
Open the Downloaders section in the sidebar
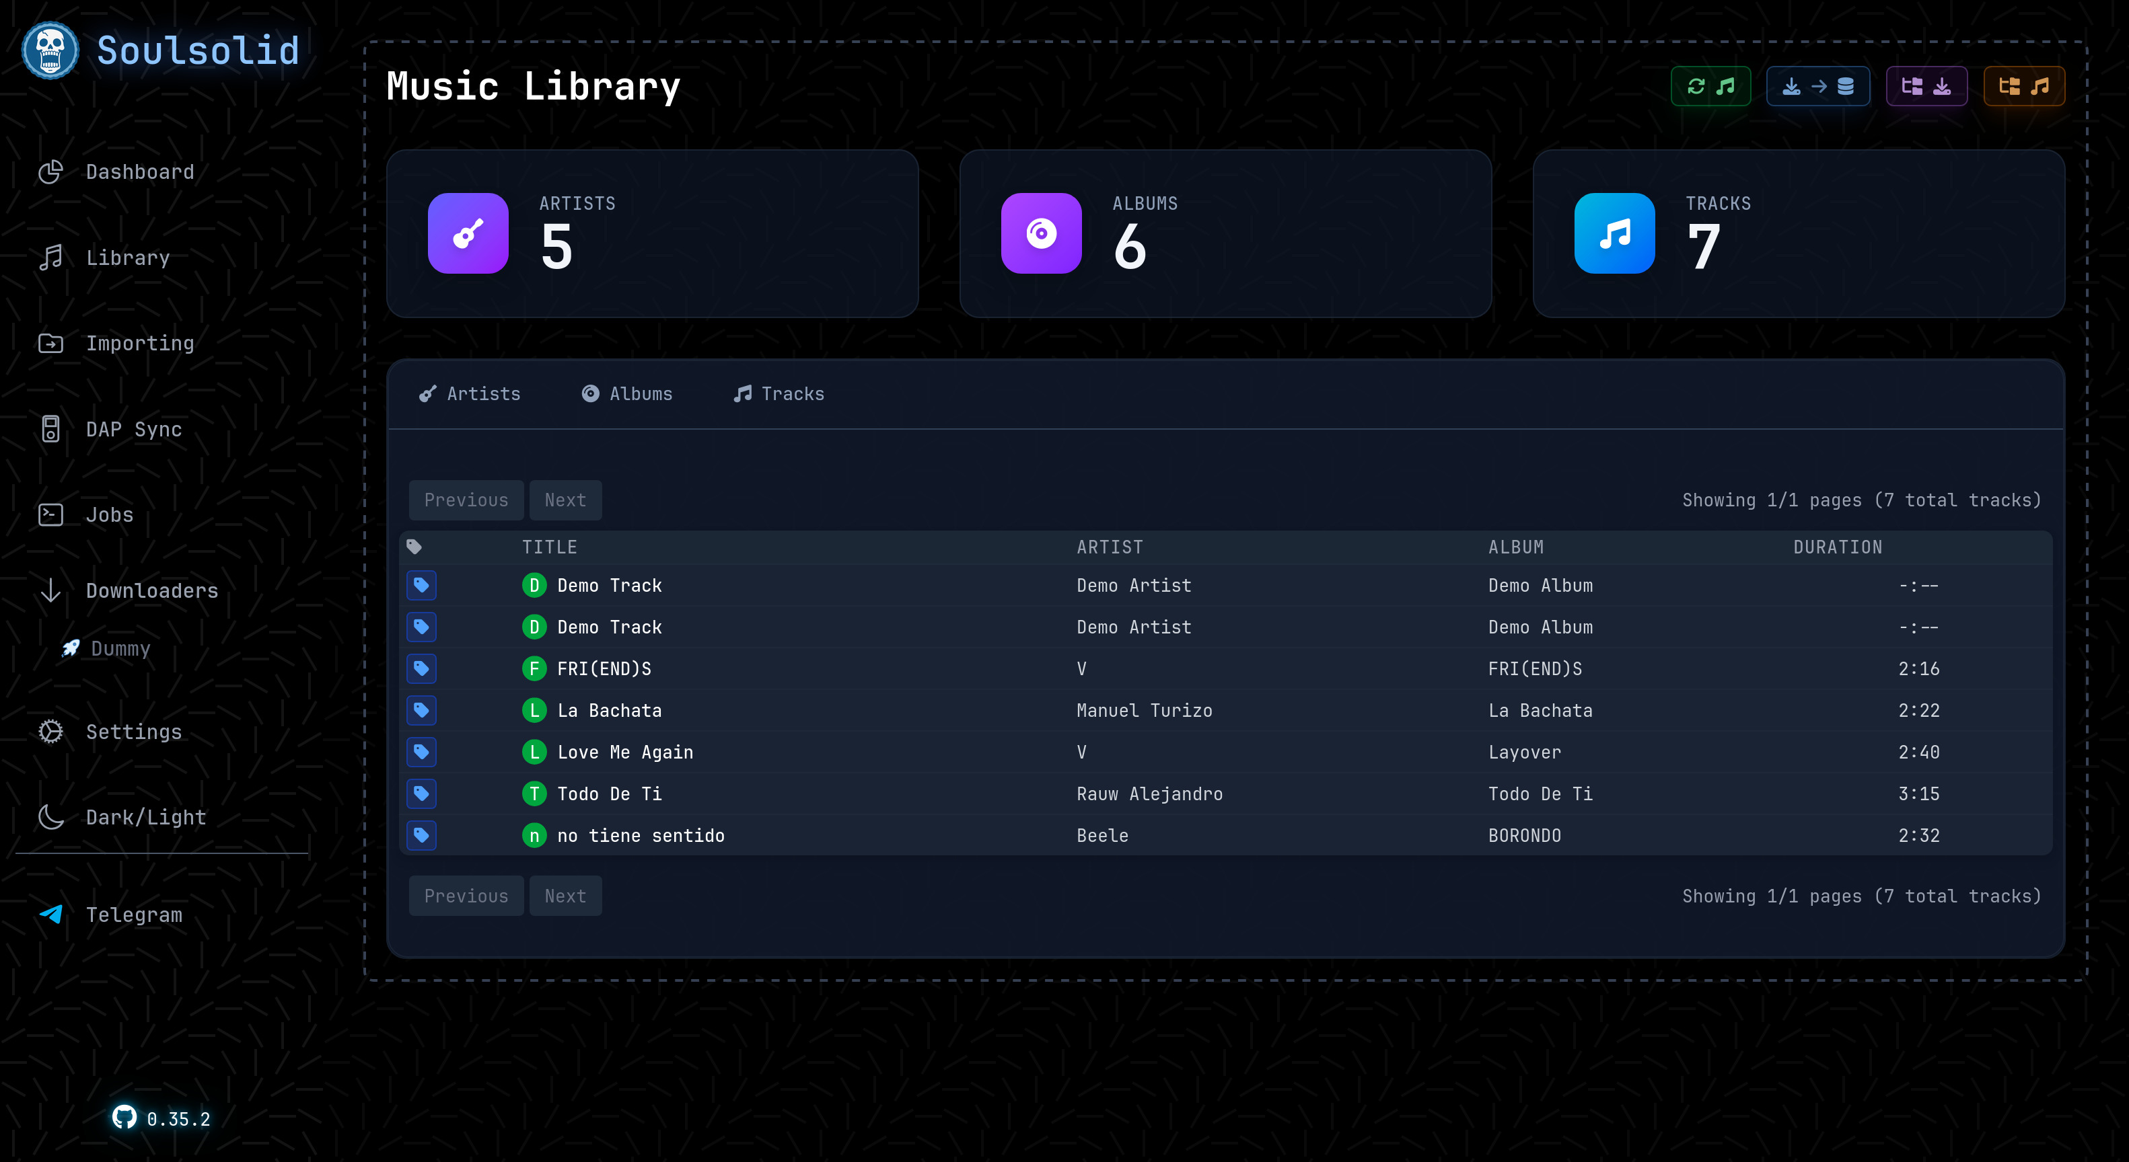pos(151,590)
